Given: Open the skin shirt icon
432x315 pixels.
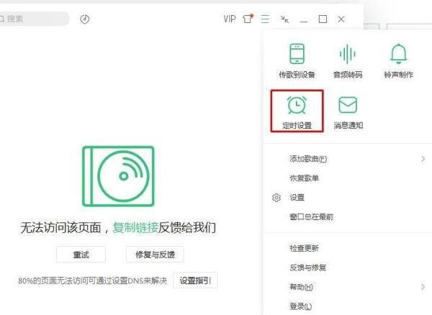Looking at the screenshot, I should point(248,19).
